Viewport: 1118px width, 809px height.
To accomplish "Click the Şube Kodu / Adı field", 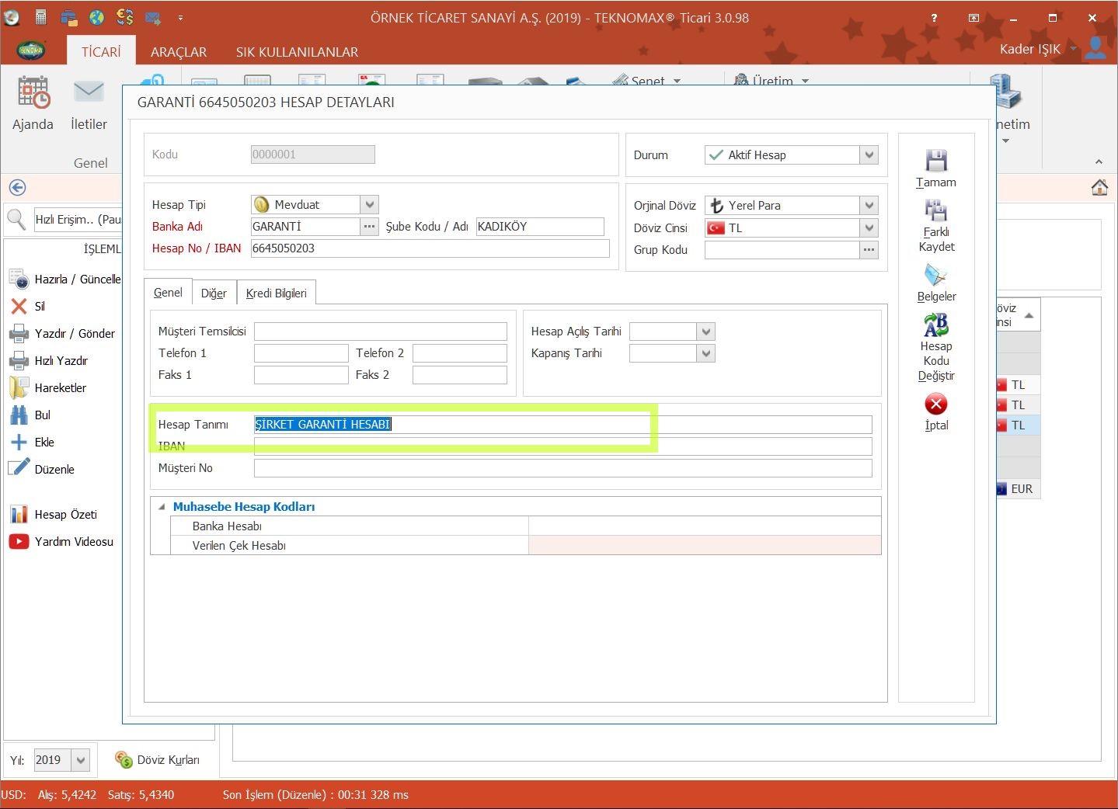I will click(540, 227).
